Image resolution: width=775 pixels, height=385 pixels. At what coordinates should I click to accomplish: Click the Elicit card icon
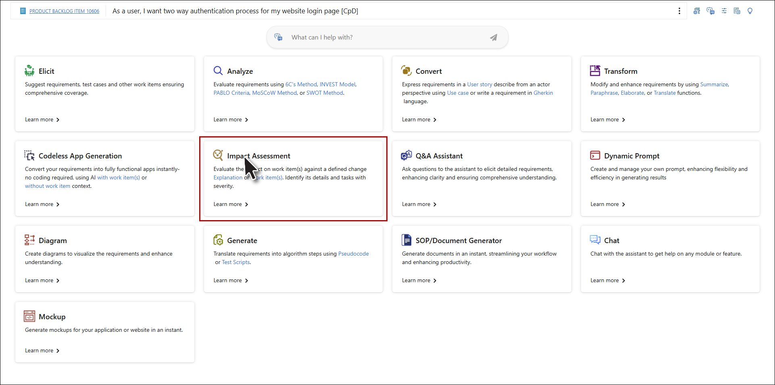(29, 71)
